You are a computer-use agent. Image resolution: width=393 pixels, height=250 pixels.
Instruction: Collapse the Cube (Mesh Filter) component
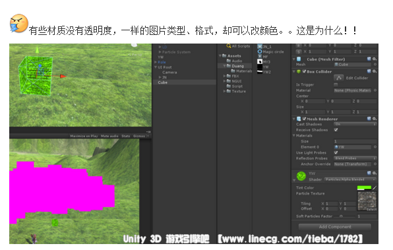click(x=294, y=59)
